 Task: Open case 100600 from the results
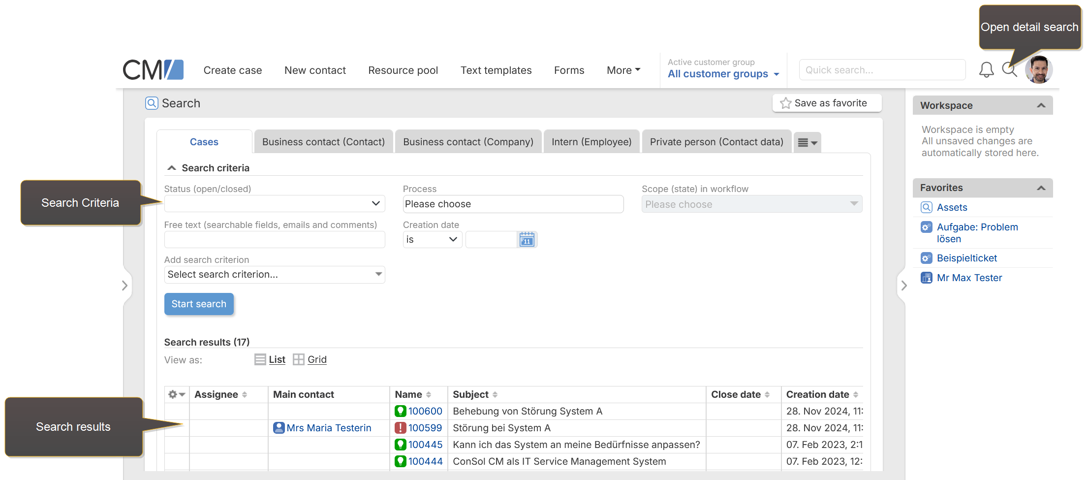(x=425, y=411)
